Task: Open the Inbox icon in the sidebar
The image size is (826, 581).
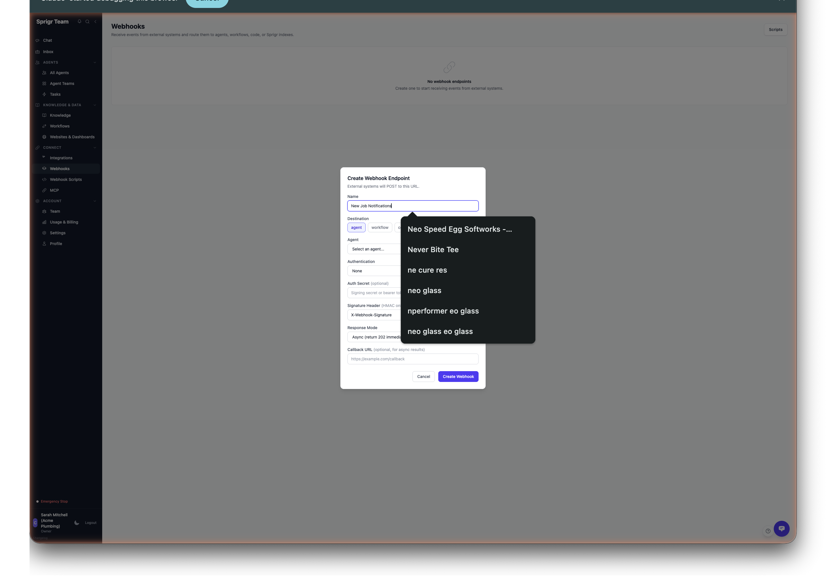Action: pyautogui.click(x=38, y=51)
